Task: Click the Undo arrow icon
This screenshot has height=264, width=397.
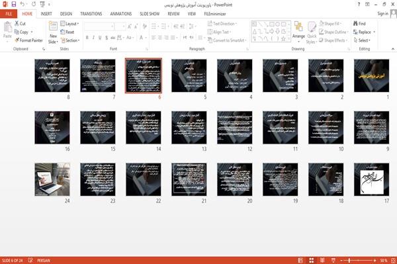Action: coord(22,5)
